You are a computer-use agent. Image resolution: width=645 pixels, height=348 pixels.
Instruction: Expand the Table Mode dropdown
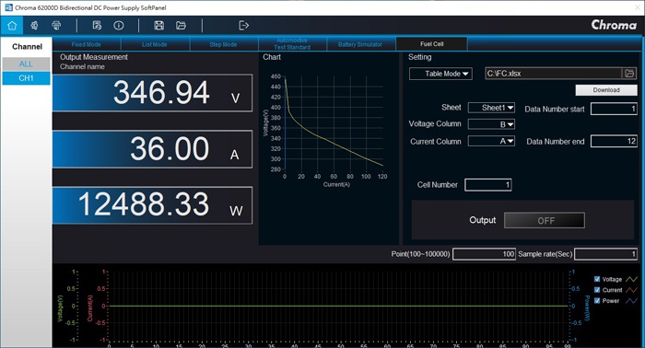click(440, 74)
